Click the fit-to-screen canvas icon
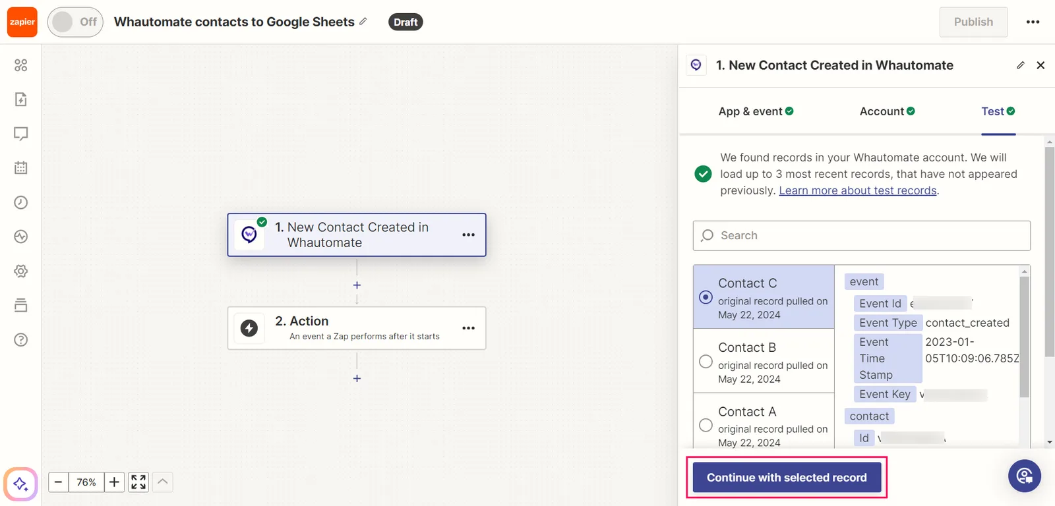The image size is (1055, 506). click(x=138, y=482)
